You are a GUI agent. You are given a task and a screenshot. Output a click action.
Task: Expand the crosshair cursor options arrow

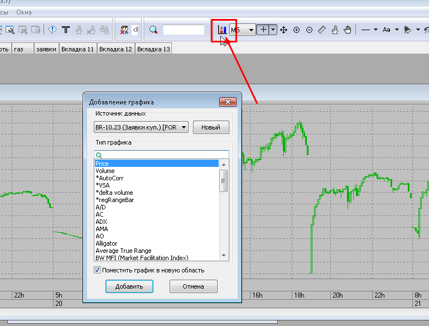tap(273, 30)
